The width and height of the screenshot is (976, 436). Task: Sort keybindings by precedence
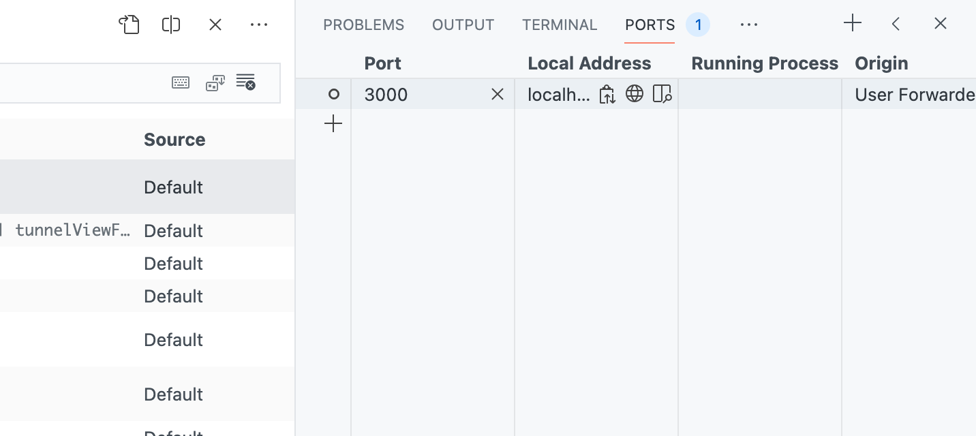(x=215, y=82)
